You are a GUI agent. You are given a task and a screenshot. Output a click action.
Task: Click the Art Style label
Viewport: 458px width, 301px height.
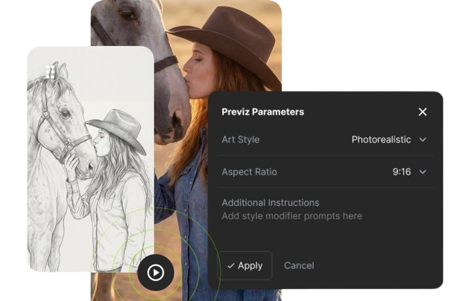click(x=240, y=140)
